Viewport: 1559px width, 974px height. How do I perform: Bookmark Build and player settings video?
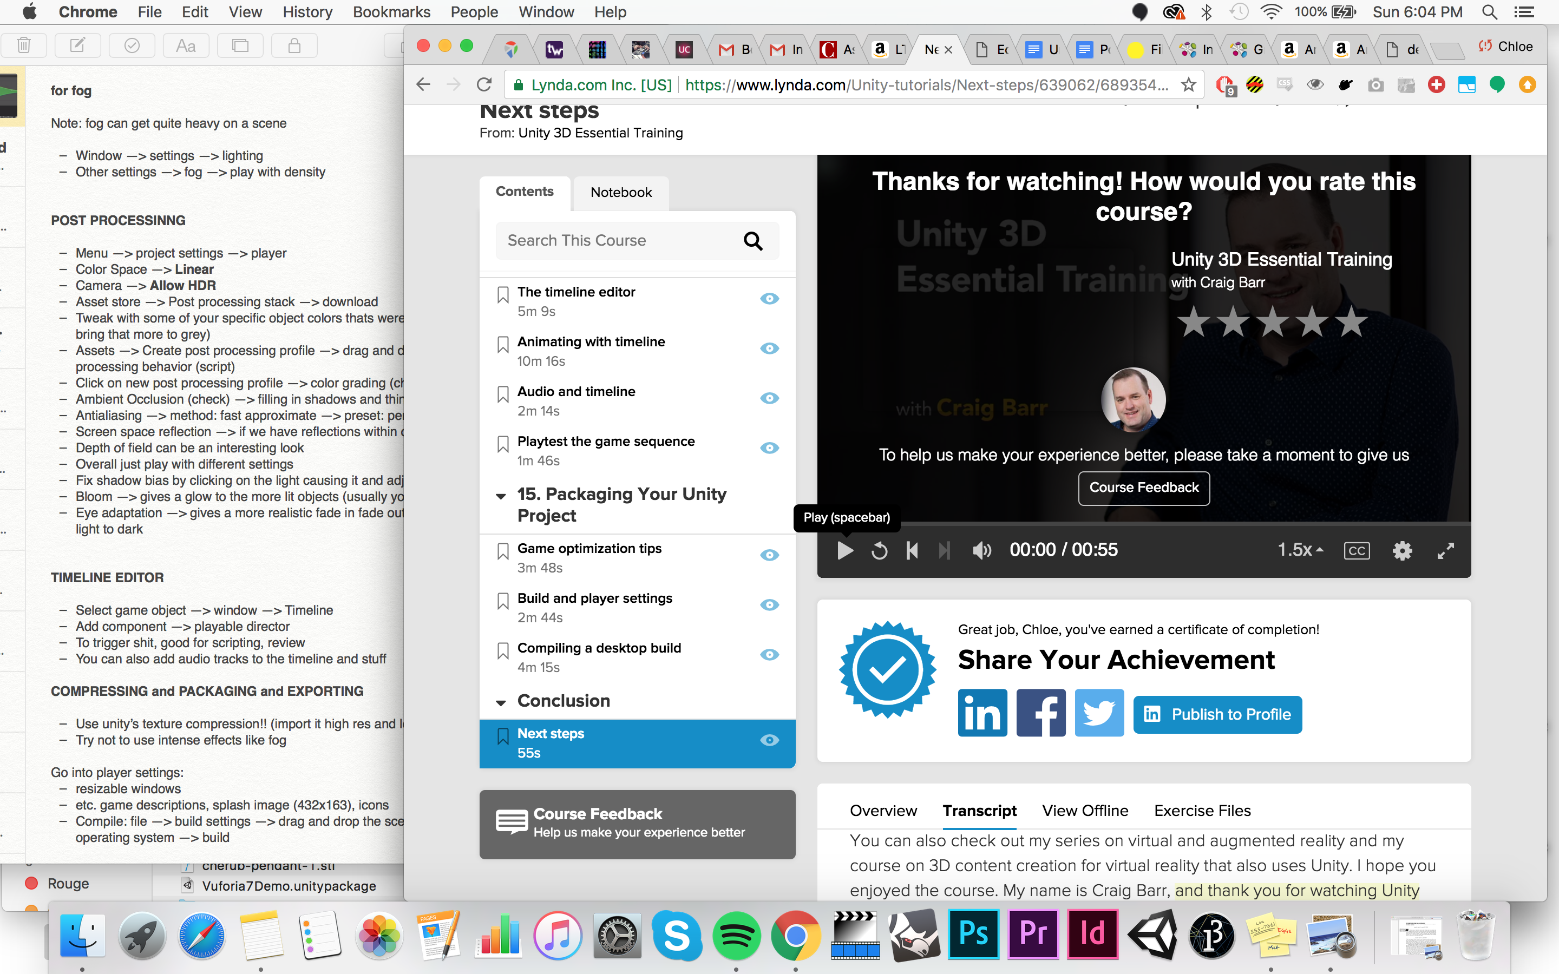[x=503, y=601]
